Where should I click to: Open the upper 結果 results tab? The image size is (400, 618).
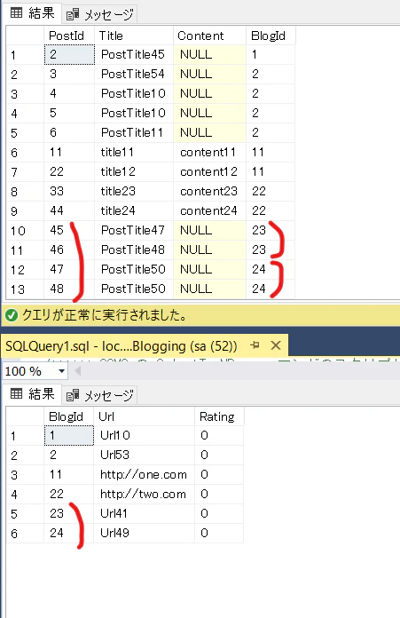pyautogui.click(x=33, y=13)
